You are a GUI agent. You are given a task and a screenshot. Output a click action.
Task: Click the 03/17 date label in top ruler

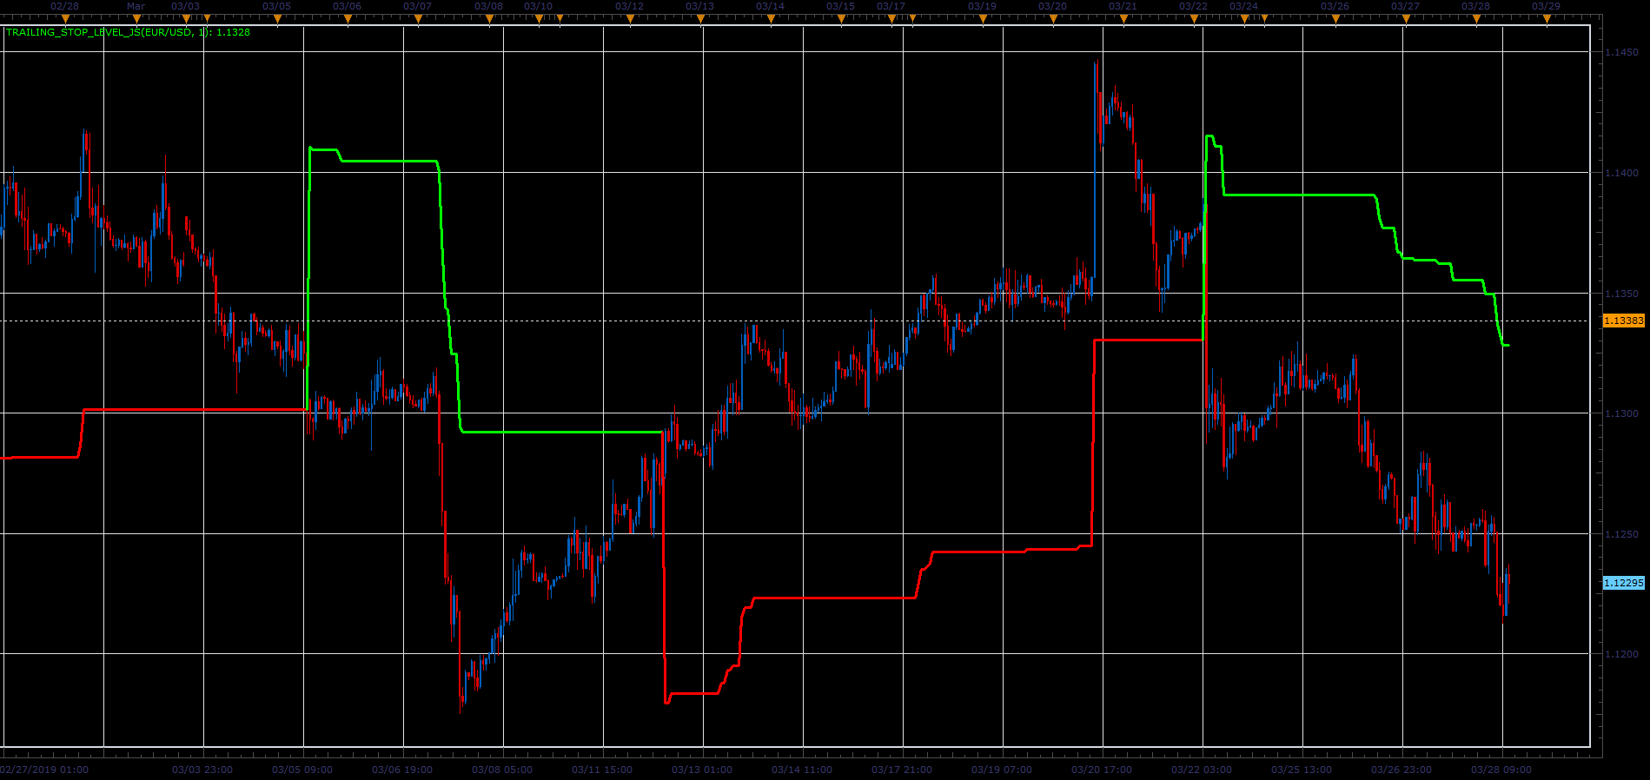pos(891,6)
